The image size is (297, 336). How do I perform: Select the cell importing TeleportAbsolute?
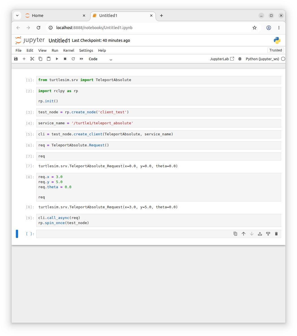pos(158,80)
